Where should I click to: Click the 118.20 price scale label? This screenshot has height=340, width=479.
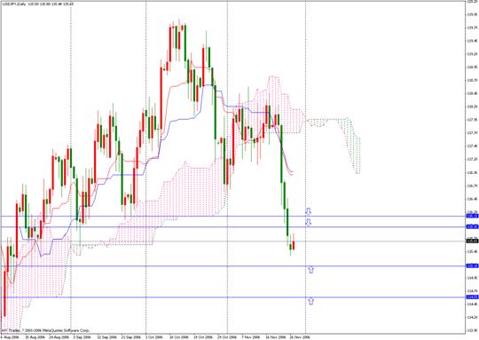[x=472, y=107]
